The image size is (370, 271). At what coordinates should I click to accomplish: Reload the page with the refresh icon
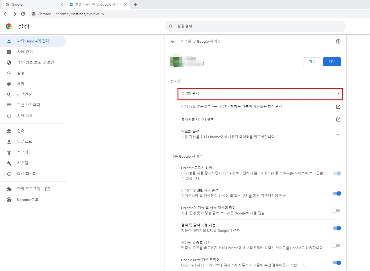[23, 14]
